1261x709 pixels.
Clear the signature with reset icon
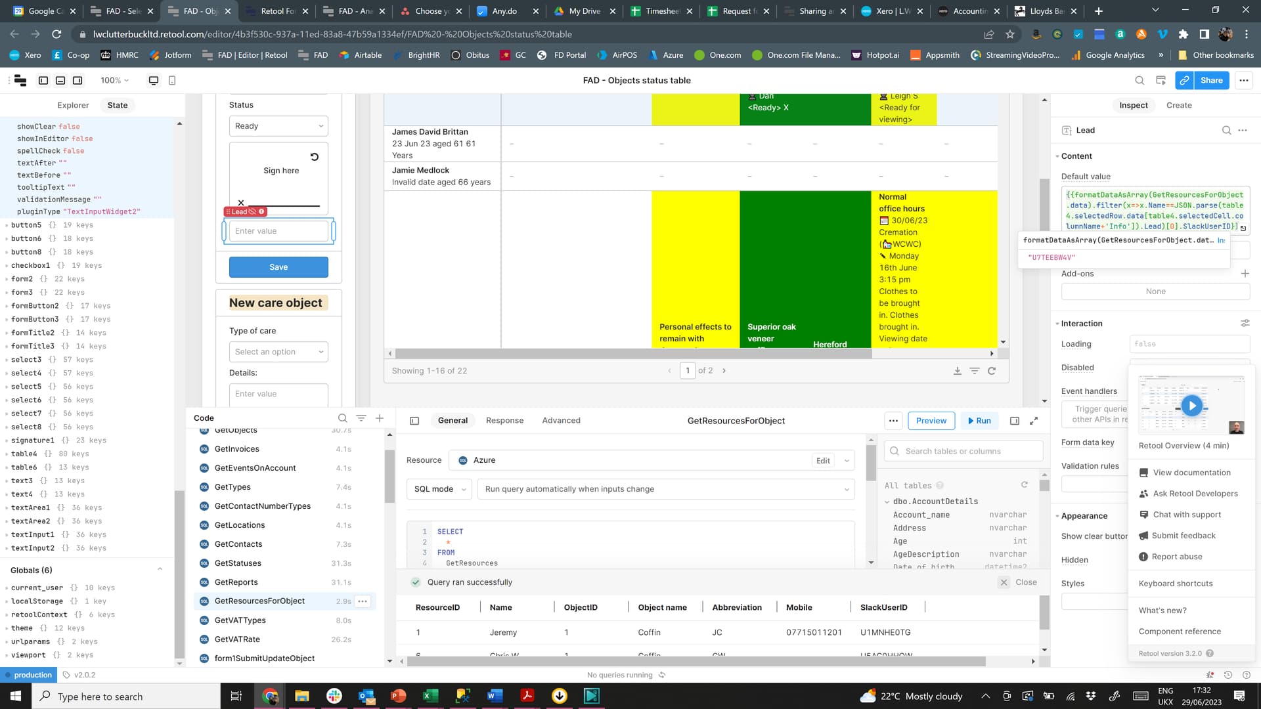(314, 157)
